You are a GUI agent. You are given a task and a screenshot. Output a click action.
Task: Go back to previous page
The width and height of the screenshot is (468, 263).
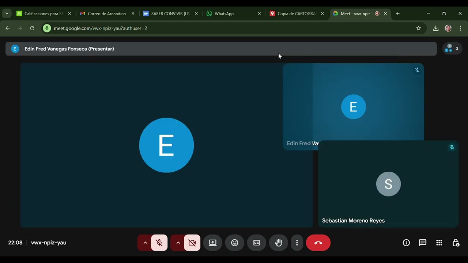tap(8, 28)
